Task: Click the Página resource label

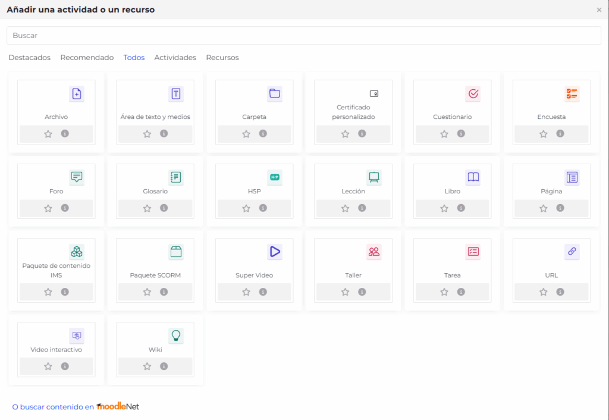Action: point(551,192)
